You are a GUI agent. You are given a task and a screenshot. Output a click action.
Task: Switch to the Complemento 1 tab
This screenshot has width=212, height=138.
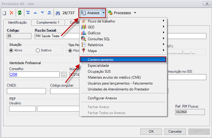click(x=48, y=22)
